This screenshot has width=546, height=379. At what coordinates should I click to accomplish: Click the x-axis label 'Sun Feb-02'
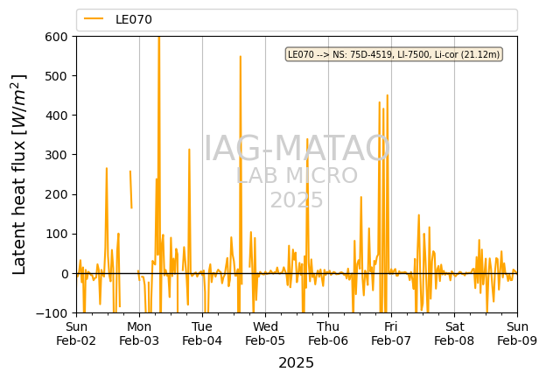pos(76,333)
